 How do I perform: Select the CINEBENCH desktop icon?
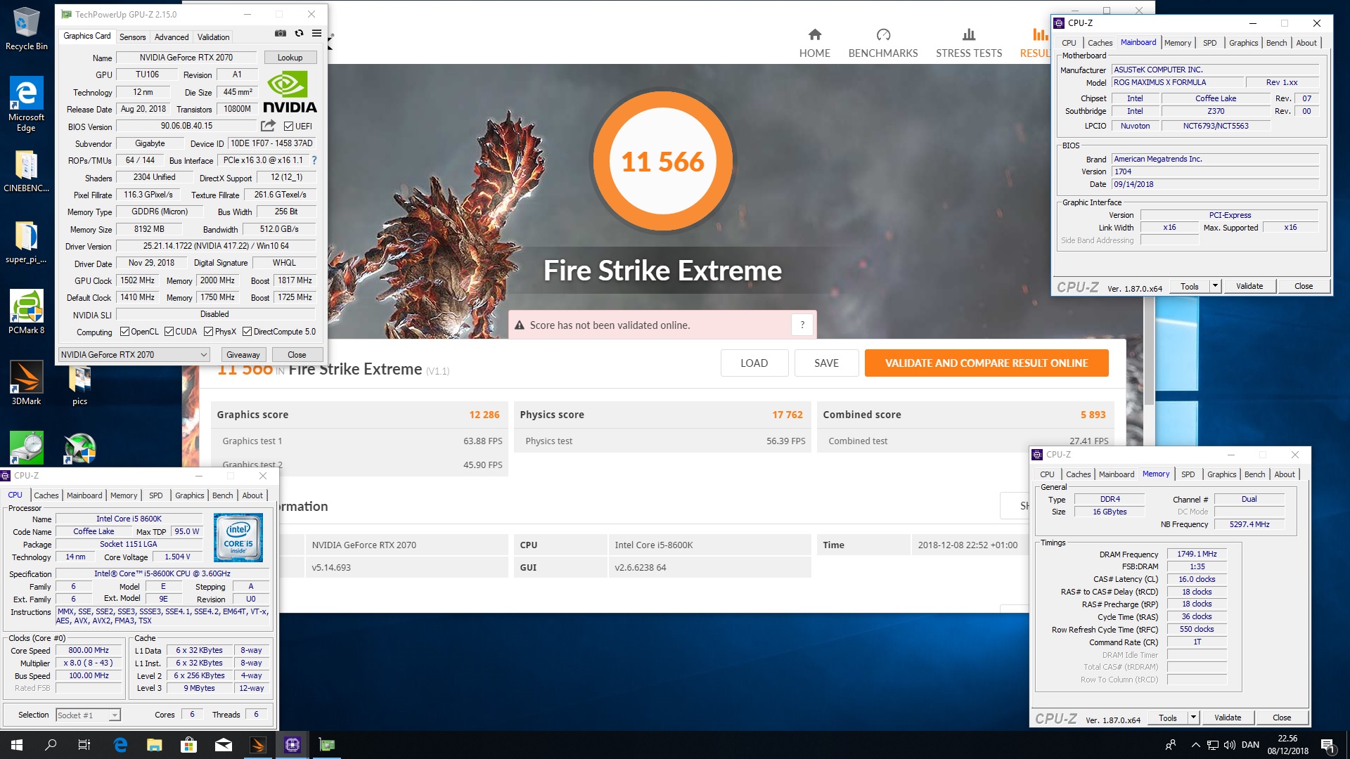click(x=26, y=171)
